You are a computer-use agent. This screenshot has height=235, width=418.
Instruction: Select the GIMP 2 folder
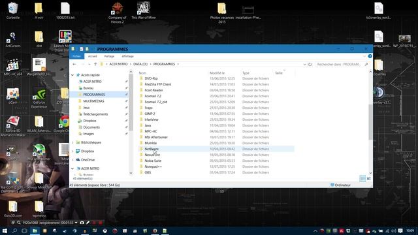tap(150, 114)
